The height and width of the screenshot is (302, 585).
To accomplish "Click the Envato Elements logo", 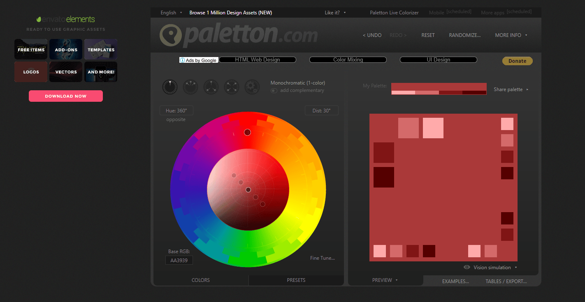I will [x=66, y=19].
